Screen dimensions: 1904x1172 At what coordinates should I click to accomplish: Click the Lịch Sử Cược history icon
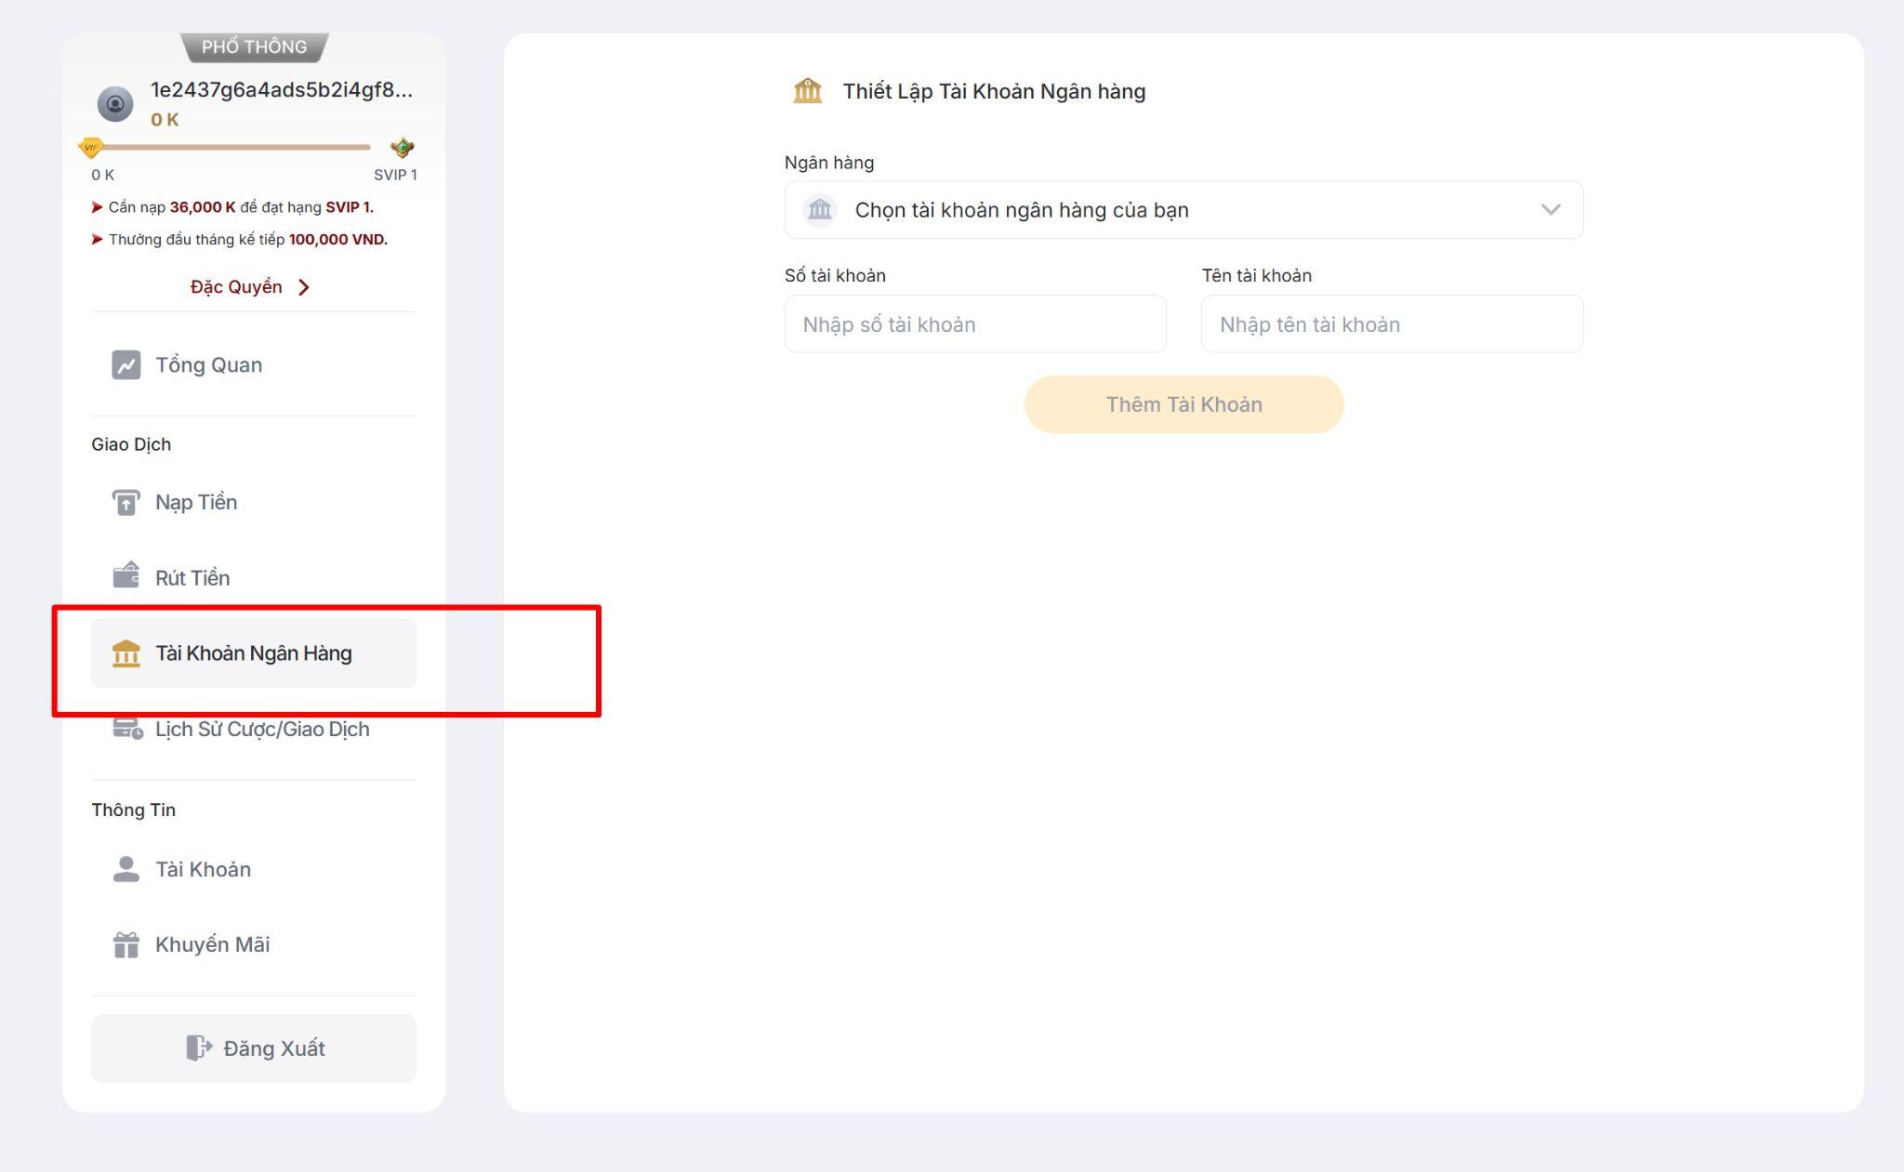pos(127,729)
